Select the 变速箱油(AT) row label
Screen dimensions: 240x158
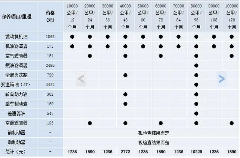pos(15,84)
